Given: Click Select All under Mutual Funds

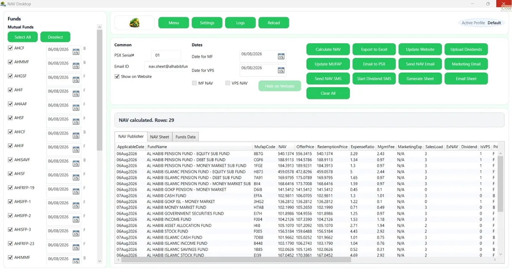Looking at the screenshot, I should pos(23,37).
